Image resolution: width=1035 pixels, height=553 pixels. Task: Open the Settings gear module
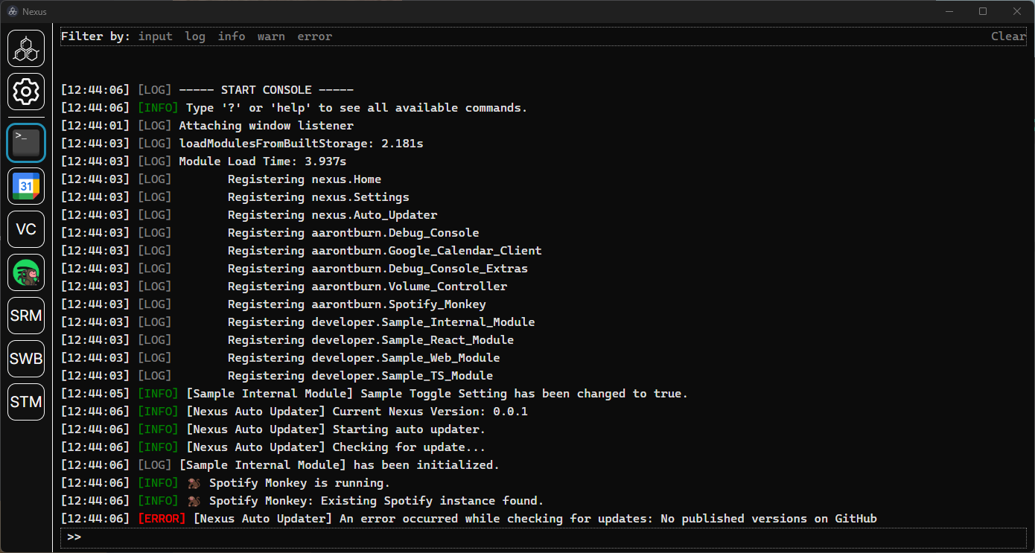pyautogui.click(x=26, y=92)
